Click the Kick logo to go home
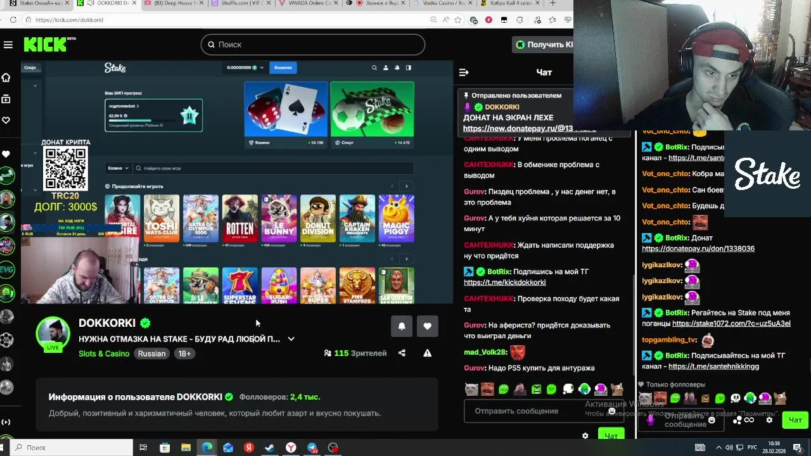The width and height of the screenshot is (811, 456). coord(46,44)
